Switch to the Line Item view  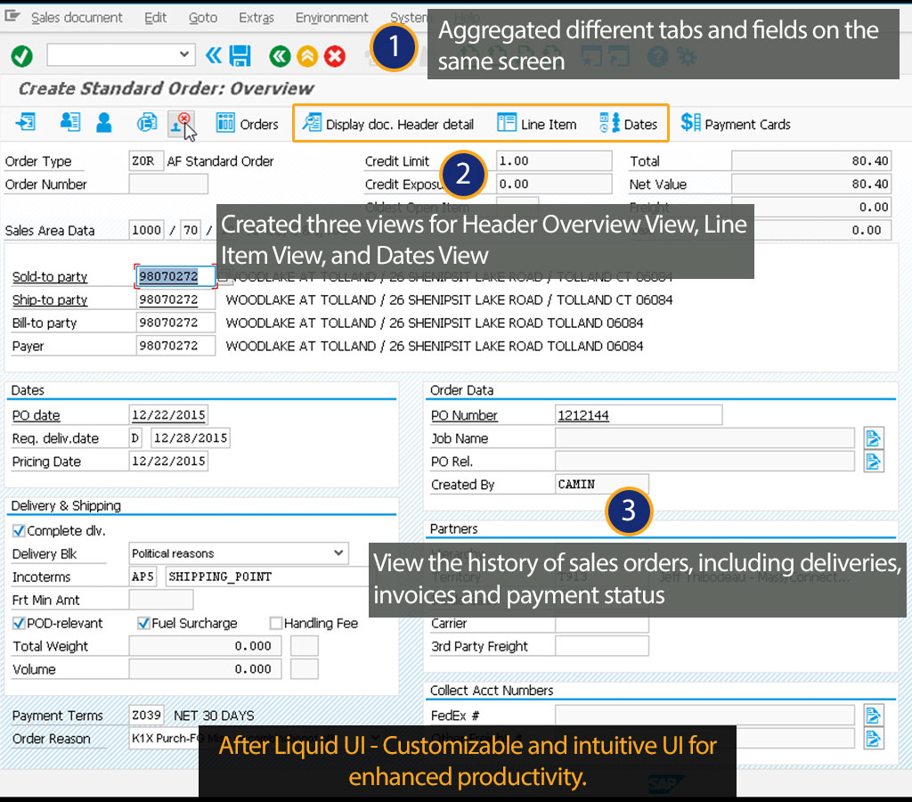537,124
